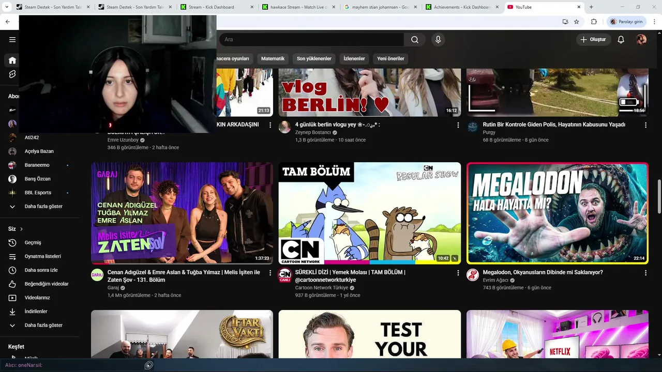The image size is (662, 372).
Task: Open Garaj channel avatar
Action: (x=97, y=275)
